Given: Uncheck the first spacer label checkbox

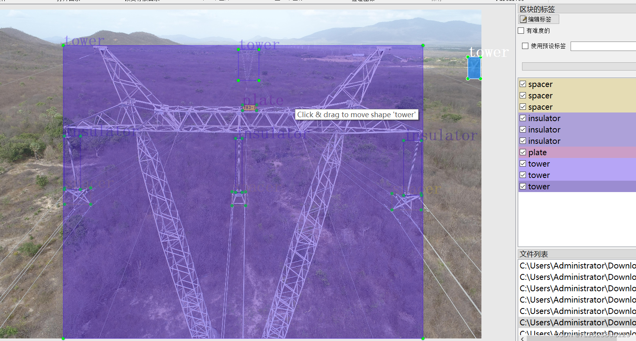Looking at the screenshot, I should [523, 84].
